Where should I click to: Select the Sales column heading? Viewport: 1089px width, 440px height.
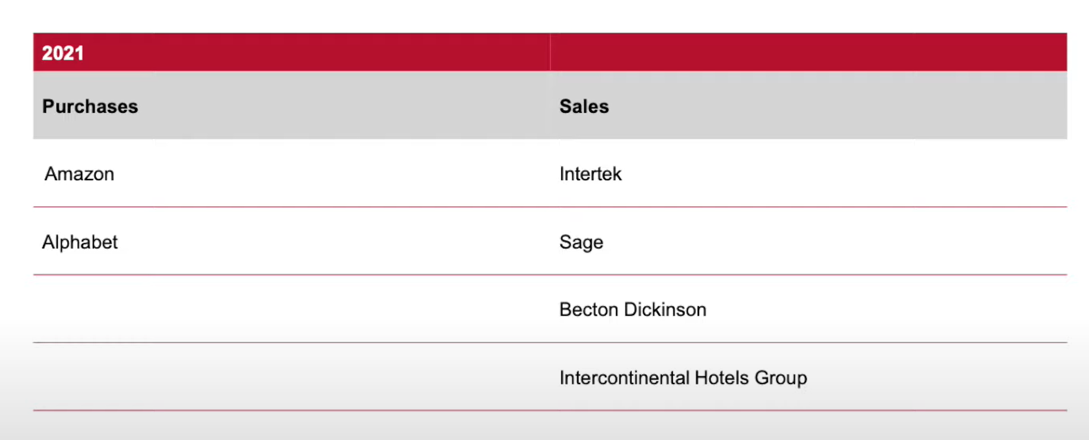pos(584,106)
